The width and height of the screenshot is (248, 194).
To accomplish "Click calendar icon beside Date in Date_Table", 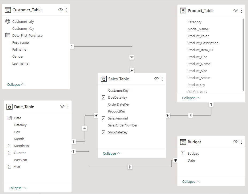I will pos(9,118).
